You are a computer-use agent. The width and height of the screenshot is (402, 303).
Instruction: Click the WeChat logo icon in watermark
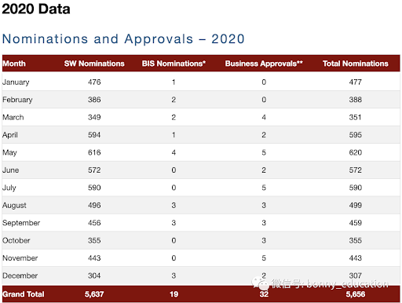[260, 283]
